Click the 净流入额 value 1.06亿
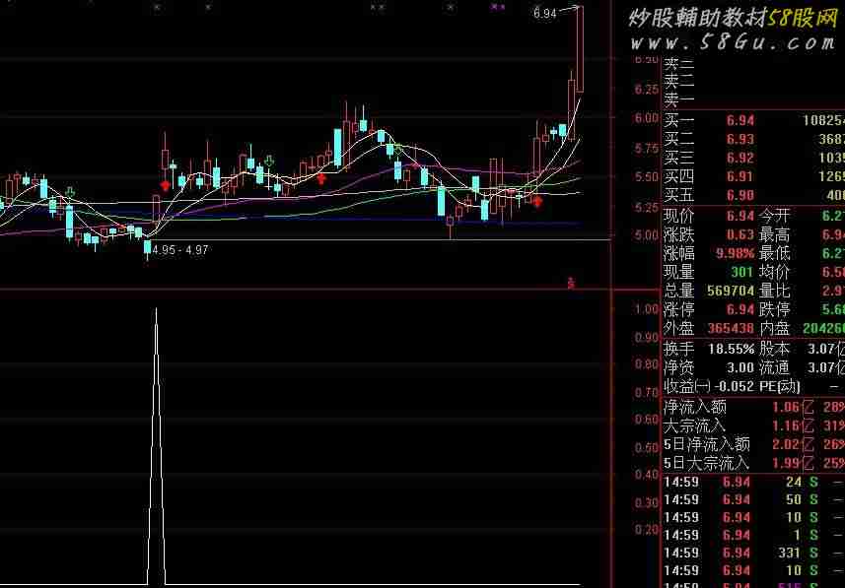Viewport: 845px width, 588px height. click(792, 407)
